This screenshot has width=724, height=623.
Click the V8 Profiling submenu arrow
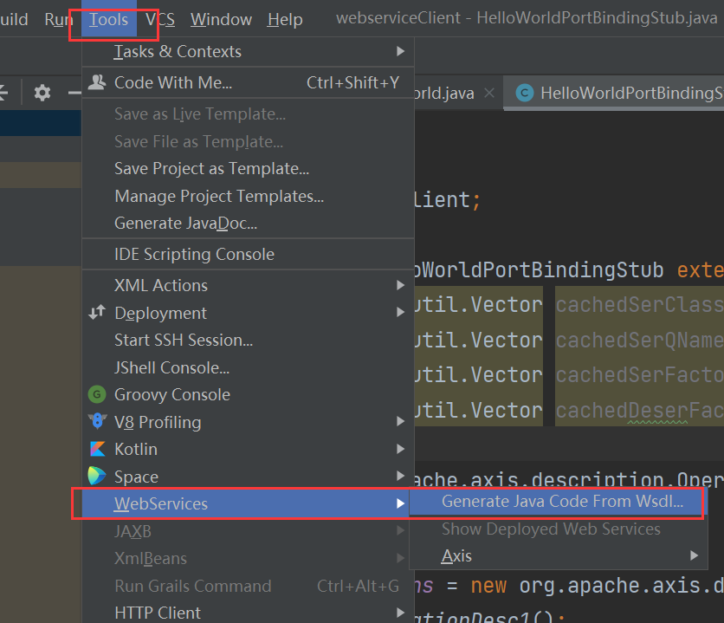point(400,421)
